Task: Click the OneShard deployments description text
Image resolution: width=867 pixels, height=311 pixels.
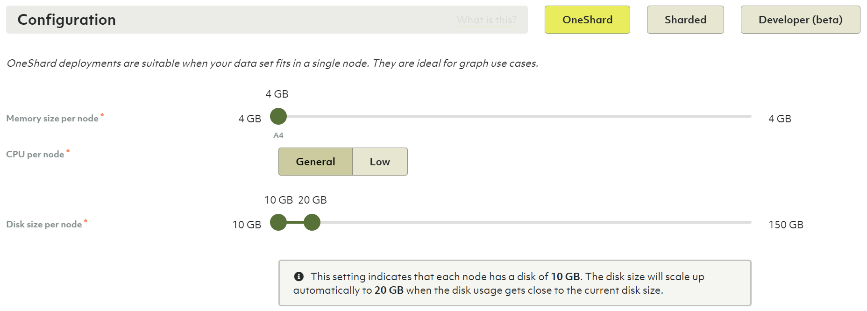Action: pyautogui.click(x=272, y=64)
